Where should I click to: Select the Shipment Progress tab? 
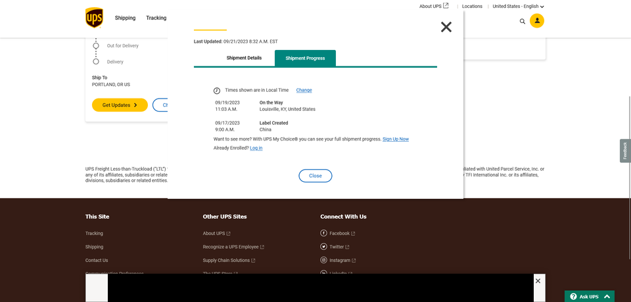click(305, 58)
